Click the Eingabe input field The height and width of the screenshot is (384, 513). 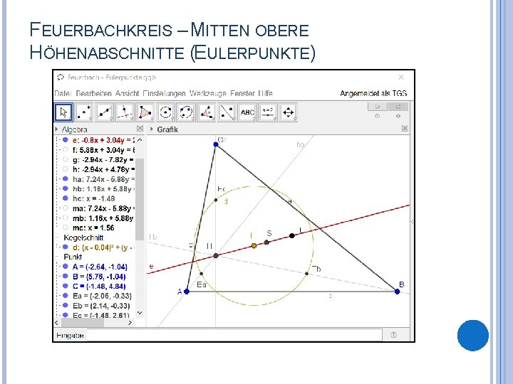234,335
